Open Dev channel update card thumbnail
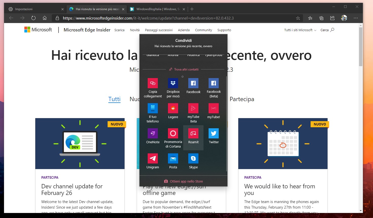The height and width of the screenshot is (218, 373). [x=80, y=143]
